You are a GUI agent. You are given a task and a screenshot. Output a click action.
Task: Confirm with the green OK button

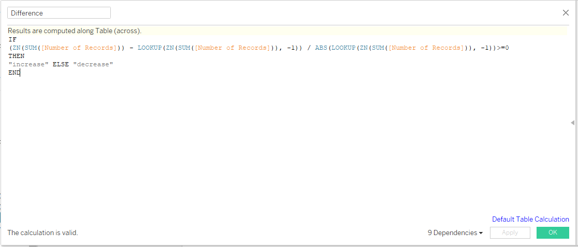click(x=553, y=233)
